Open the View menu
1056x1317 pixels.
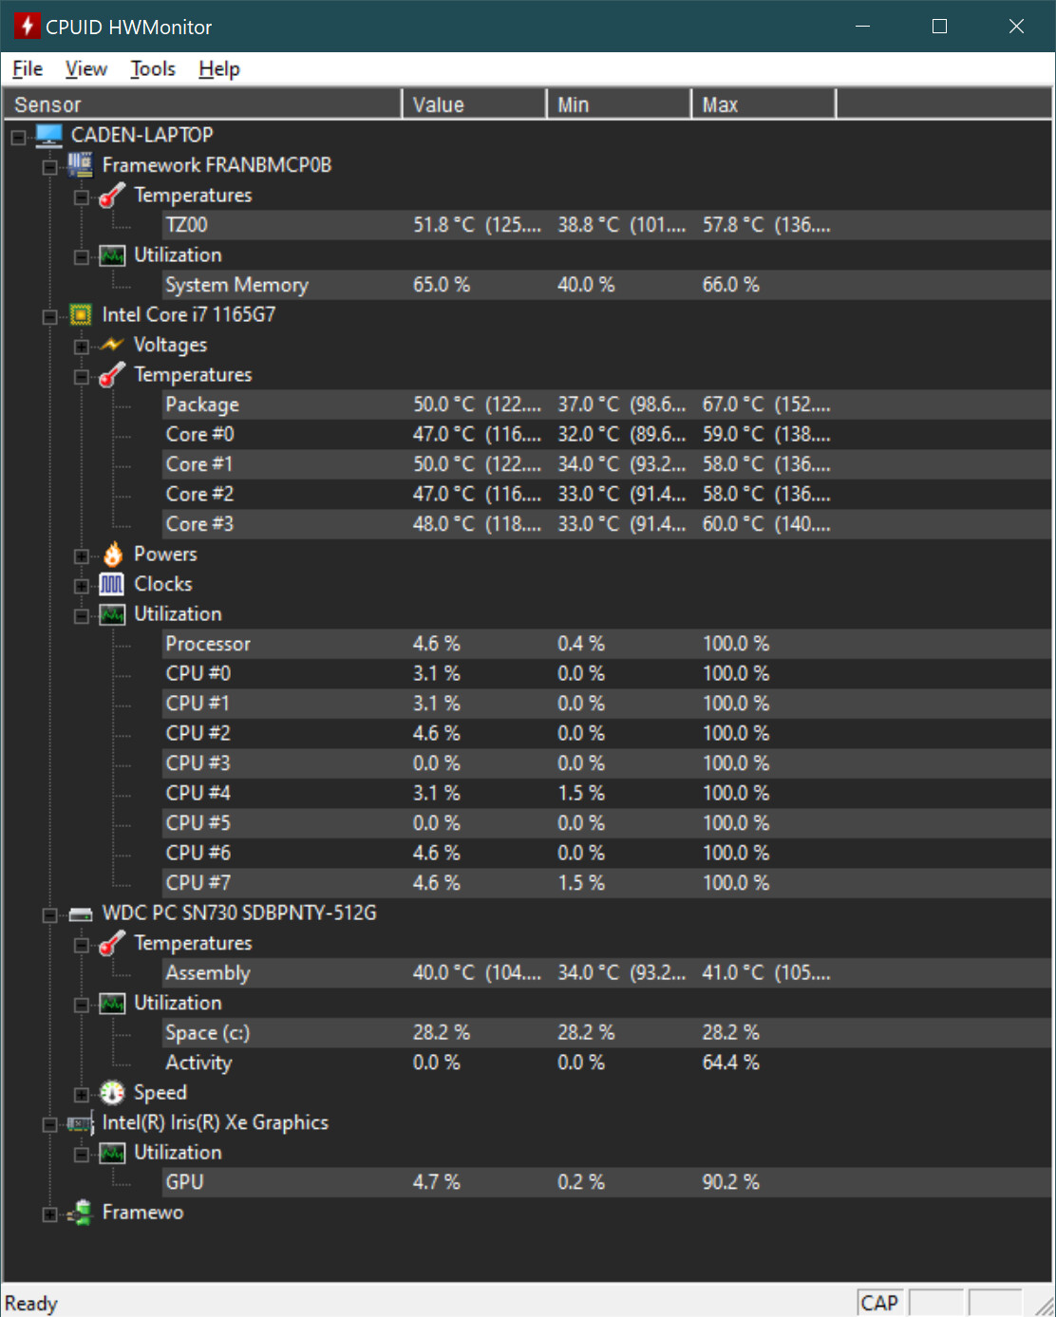coord(86,69)
